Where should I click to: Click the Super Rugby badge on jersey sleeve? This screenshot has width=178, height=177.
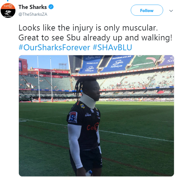coord(73,117)
